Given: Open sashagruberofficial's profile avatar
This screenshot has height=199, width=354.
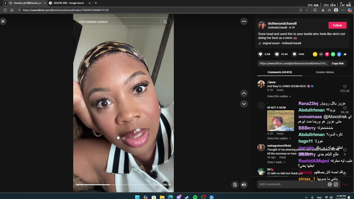Looking at the screenshot, I should (261, 148).
